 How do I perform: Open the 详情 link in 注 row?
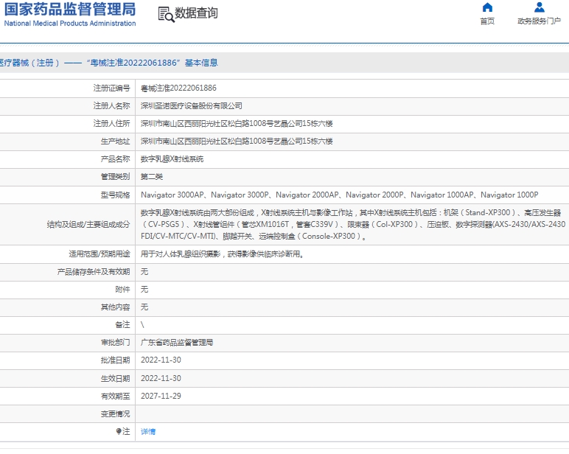click(148, 431)
